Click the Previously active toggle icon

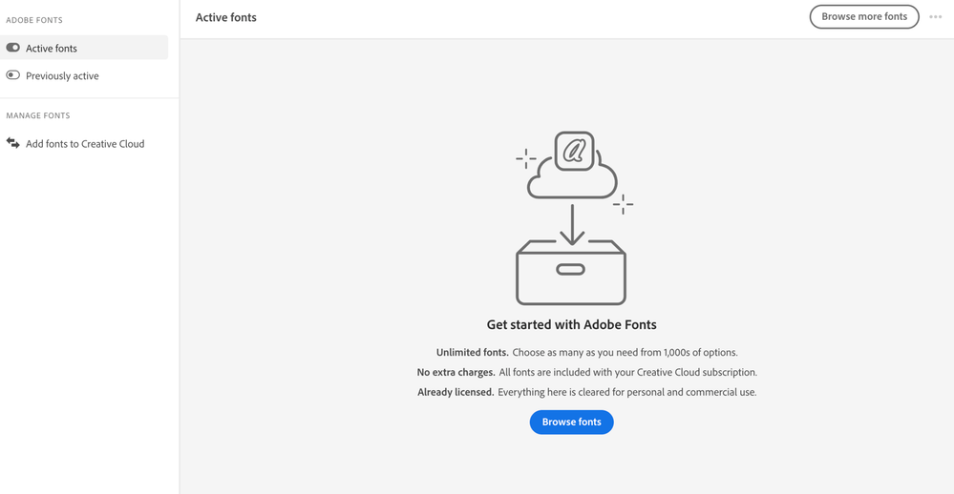pyautogui.click(x=13, y=75)
